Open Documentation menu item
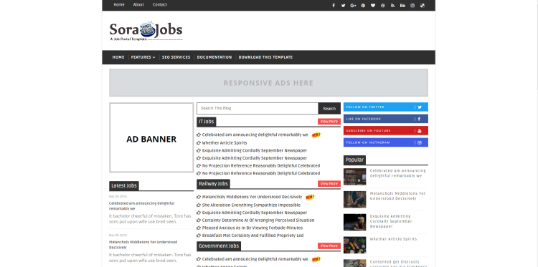The width and height of the screenshot is (538, 267). pyautogui.click(x=214, y=57)
